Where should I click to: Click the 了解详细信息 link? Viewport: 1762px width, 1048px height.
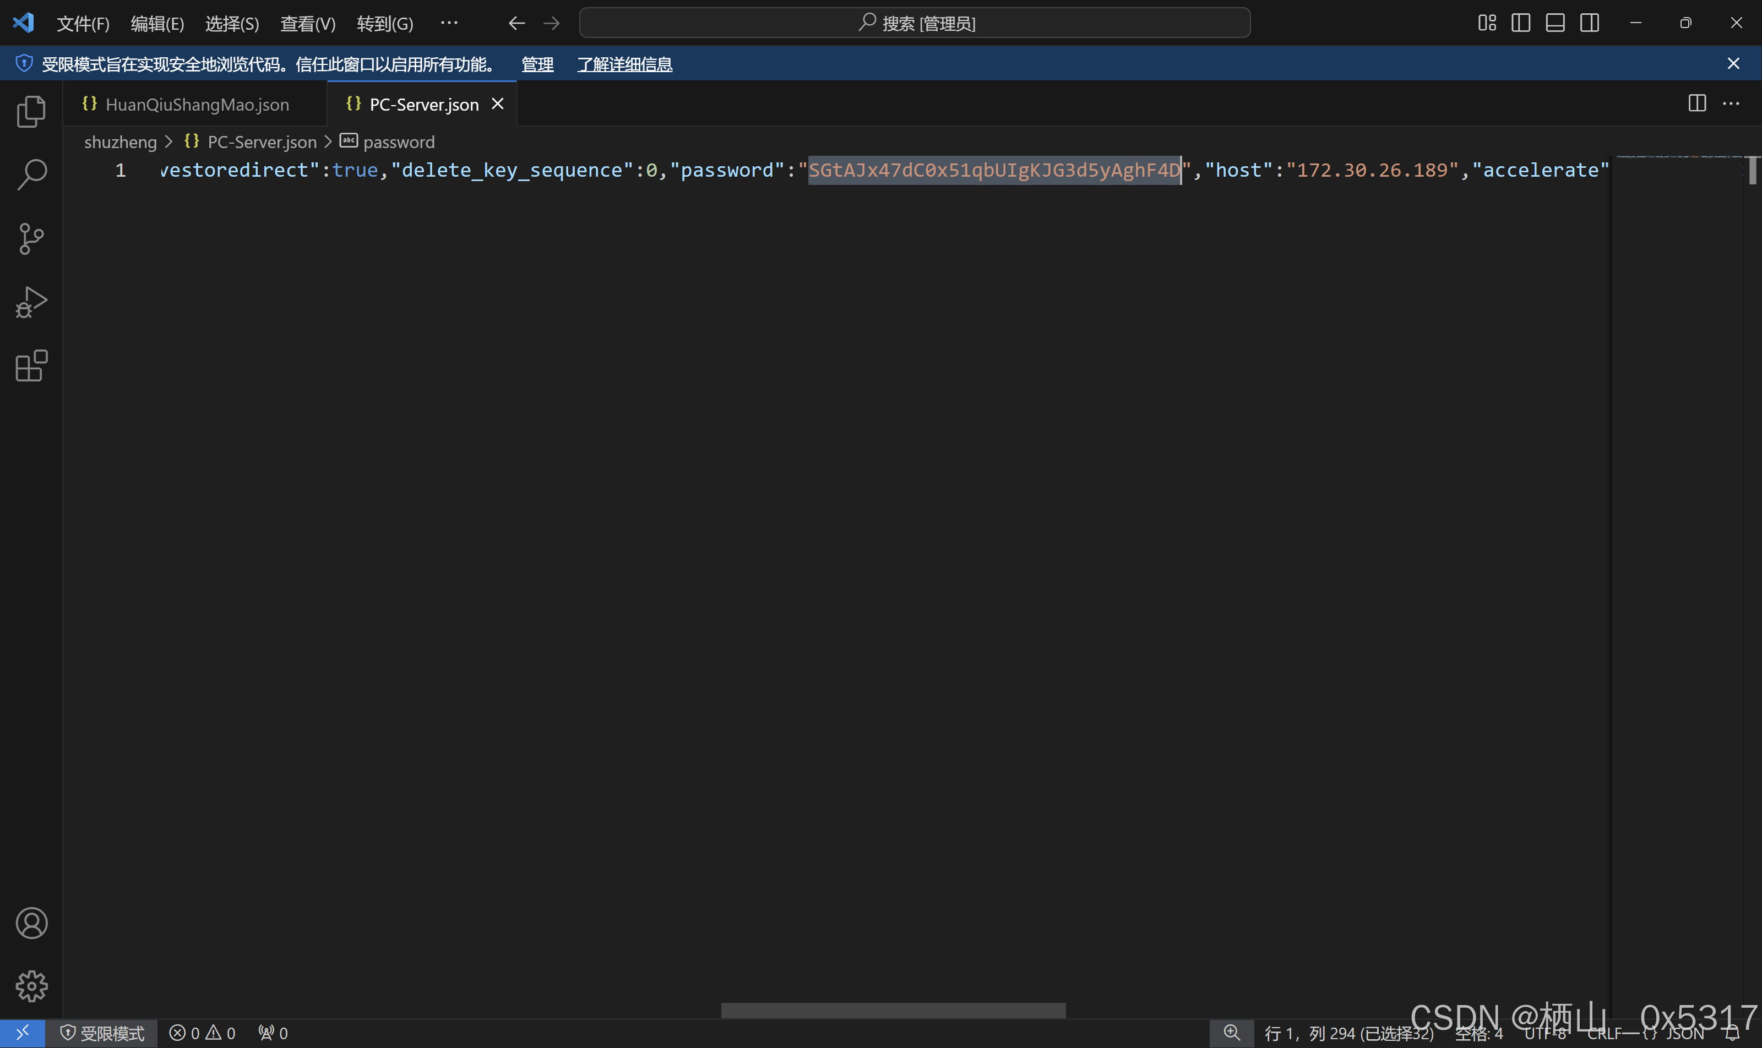click(x=624, y=64)
